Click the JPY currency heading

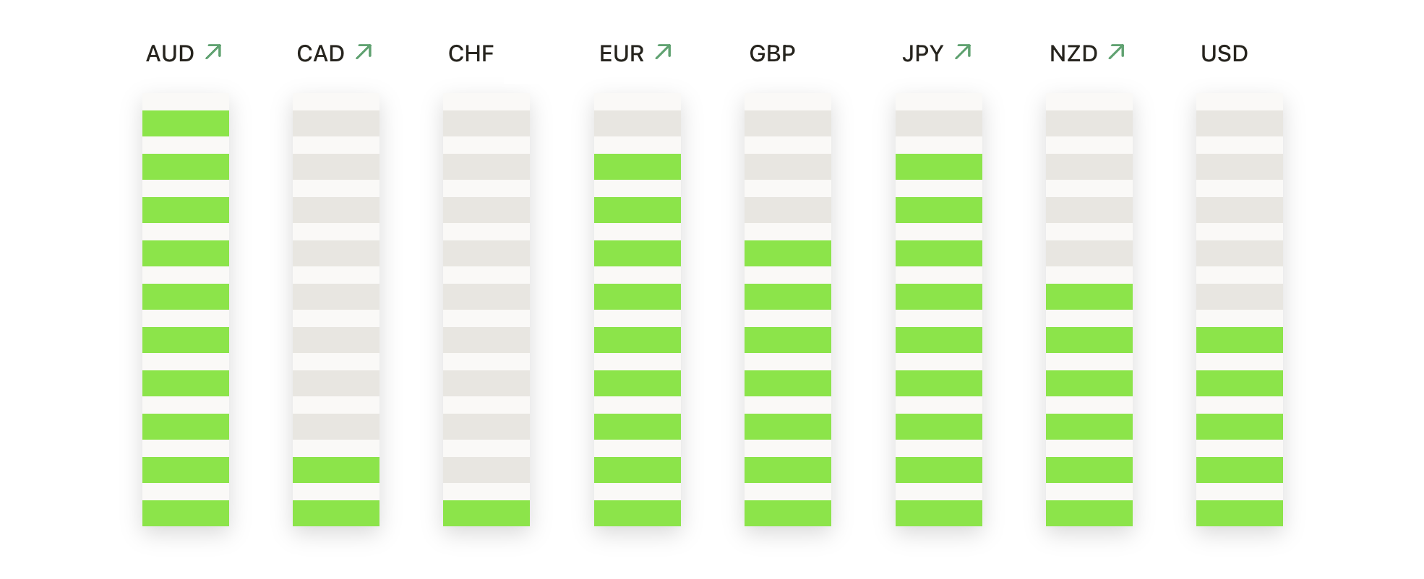(923, 54)
